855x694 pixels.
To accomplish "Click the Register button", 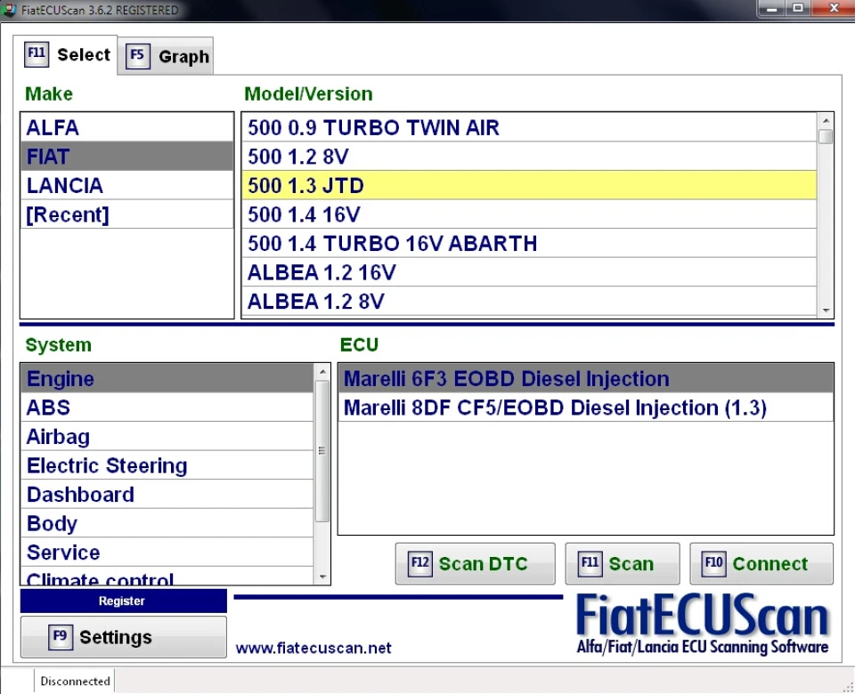I will click(123, 601).
